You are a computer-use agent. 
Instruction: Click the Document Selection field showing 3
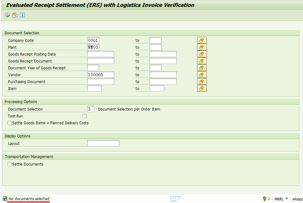(91, 109)
